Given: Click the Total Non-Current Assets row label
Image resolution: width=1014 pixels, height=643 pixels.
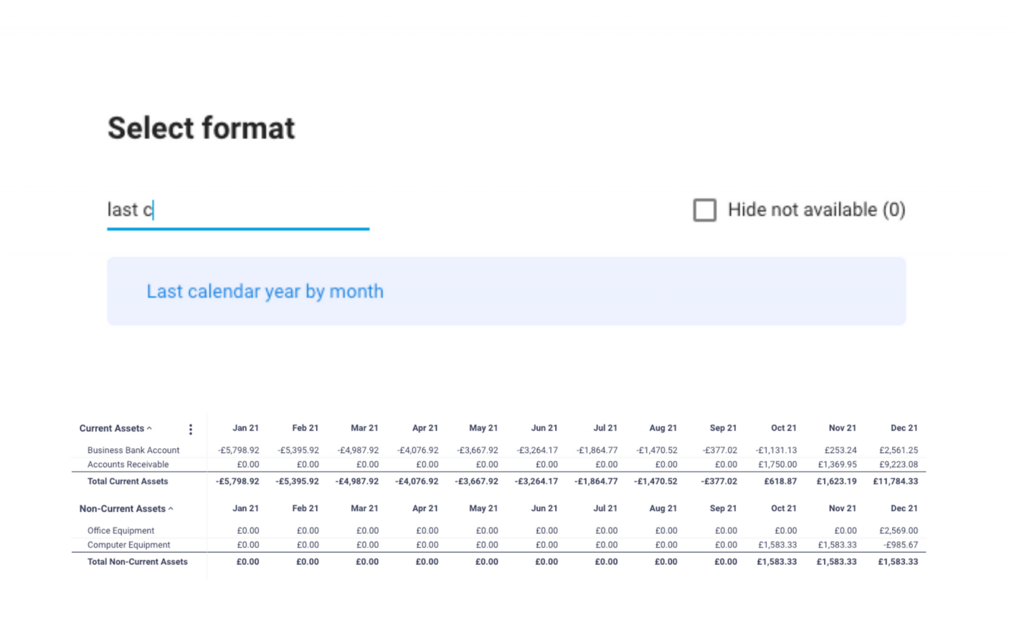Looking at the screenshot, I should tap(138, 562).
